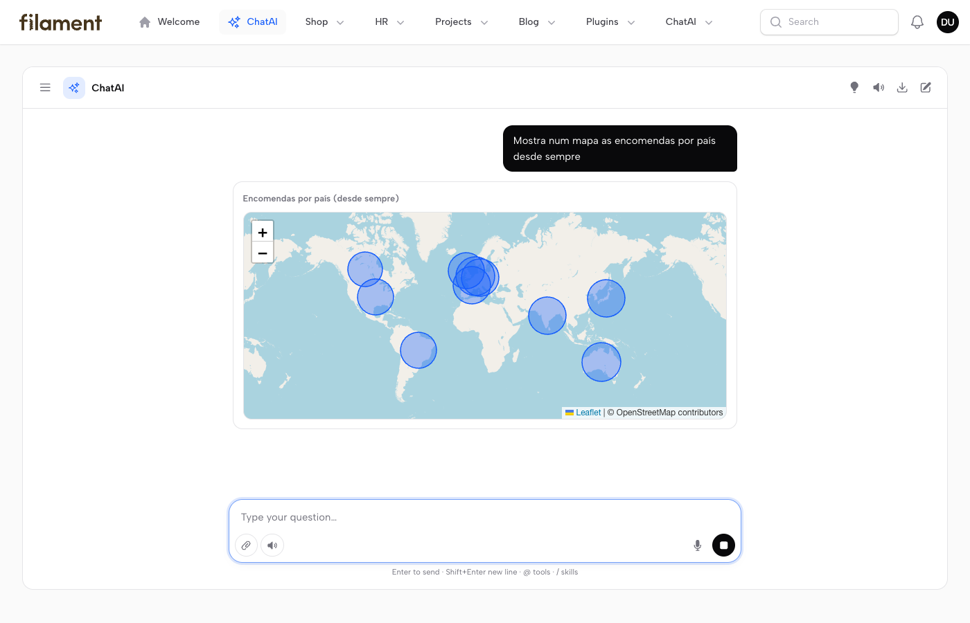
Task: Click the Australia order bubble
Action: [601, 362]
